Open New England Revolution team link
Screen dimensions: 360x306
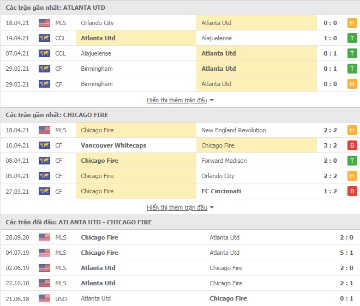(x=233, y=130)
